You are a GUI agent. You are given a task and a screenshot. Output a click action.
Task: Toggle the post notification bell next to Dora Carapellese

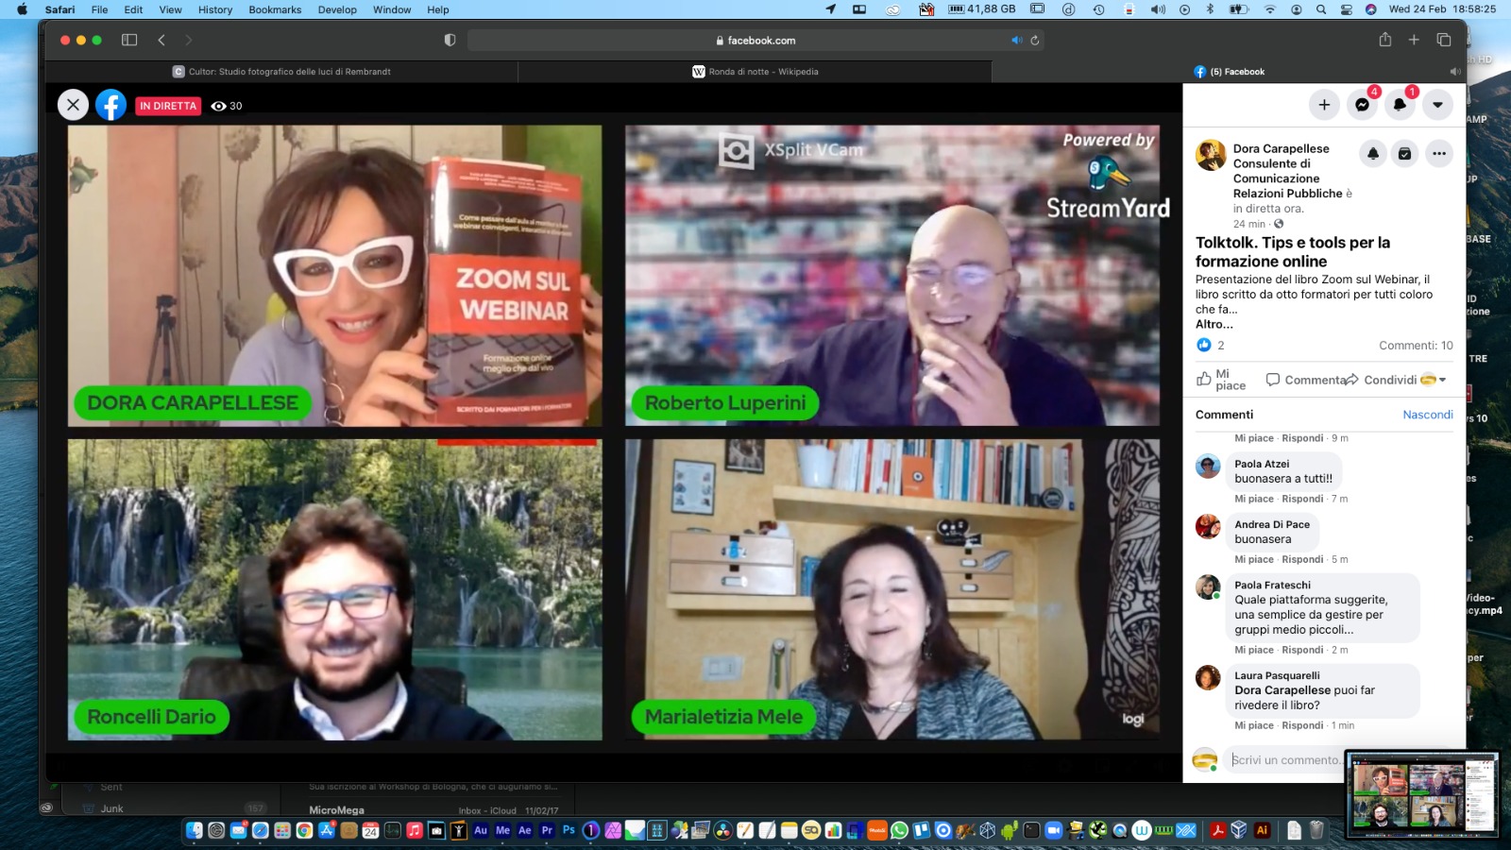pyautogui.click(x=1373, y=153)
